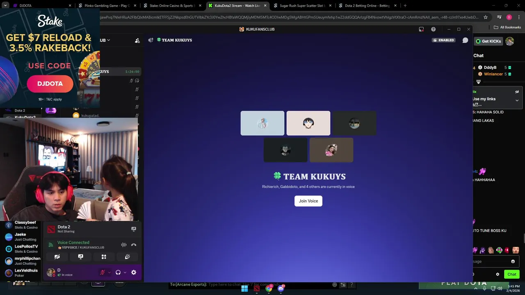Show chat icon in TEAM KUKUYS header
The image size is (525, 295).
click(465, 40)
